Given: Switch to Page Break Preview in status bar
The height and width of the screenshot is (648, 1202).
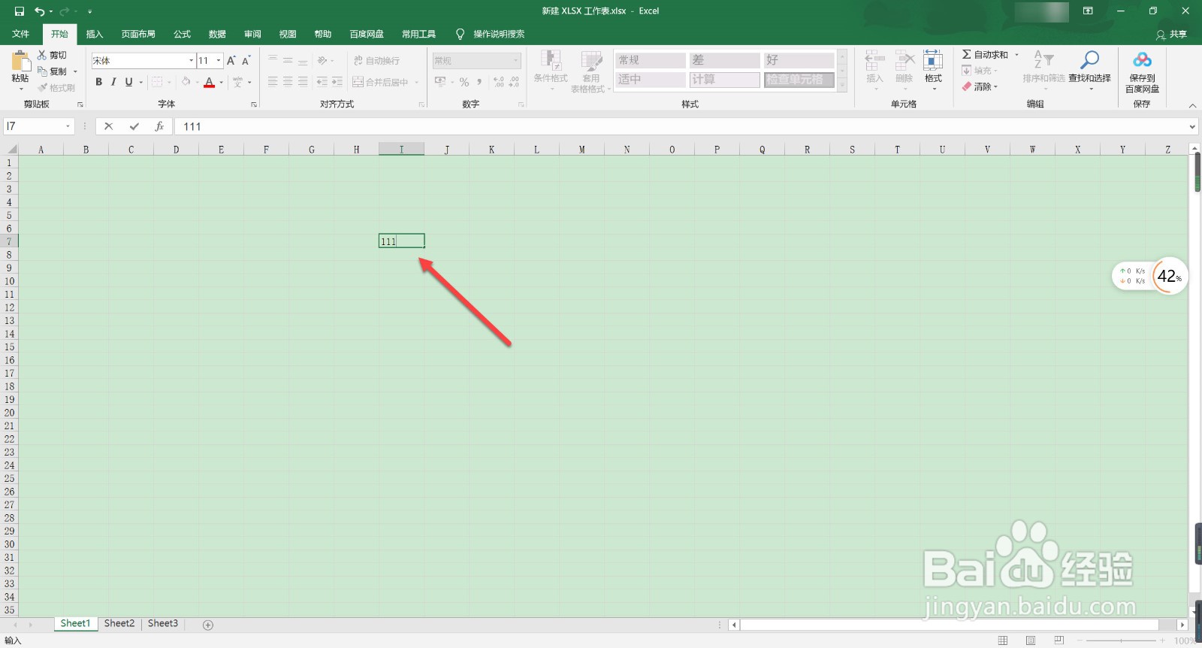Looking at the screenshot, I should (1059, 640).
